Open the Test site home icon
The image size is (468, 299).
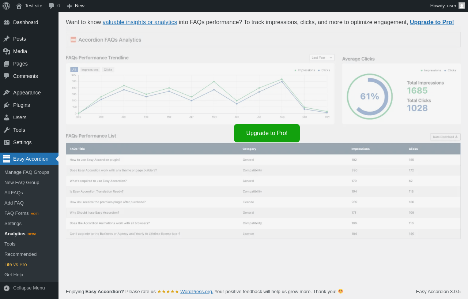(19, 6)
